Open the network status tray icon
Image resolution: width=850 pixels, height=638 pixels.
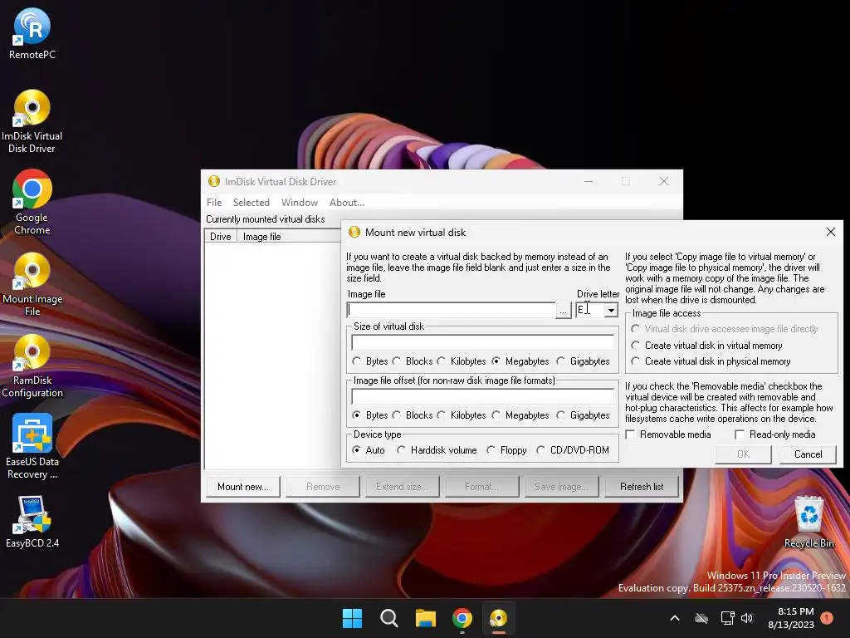click(727, 618)
